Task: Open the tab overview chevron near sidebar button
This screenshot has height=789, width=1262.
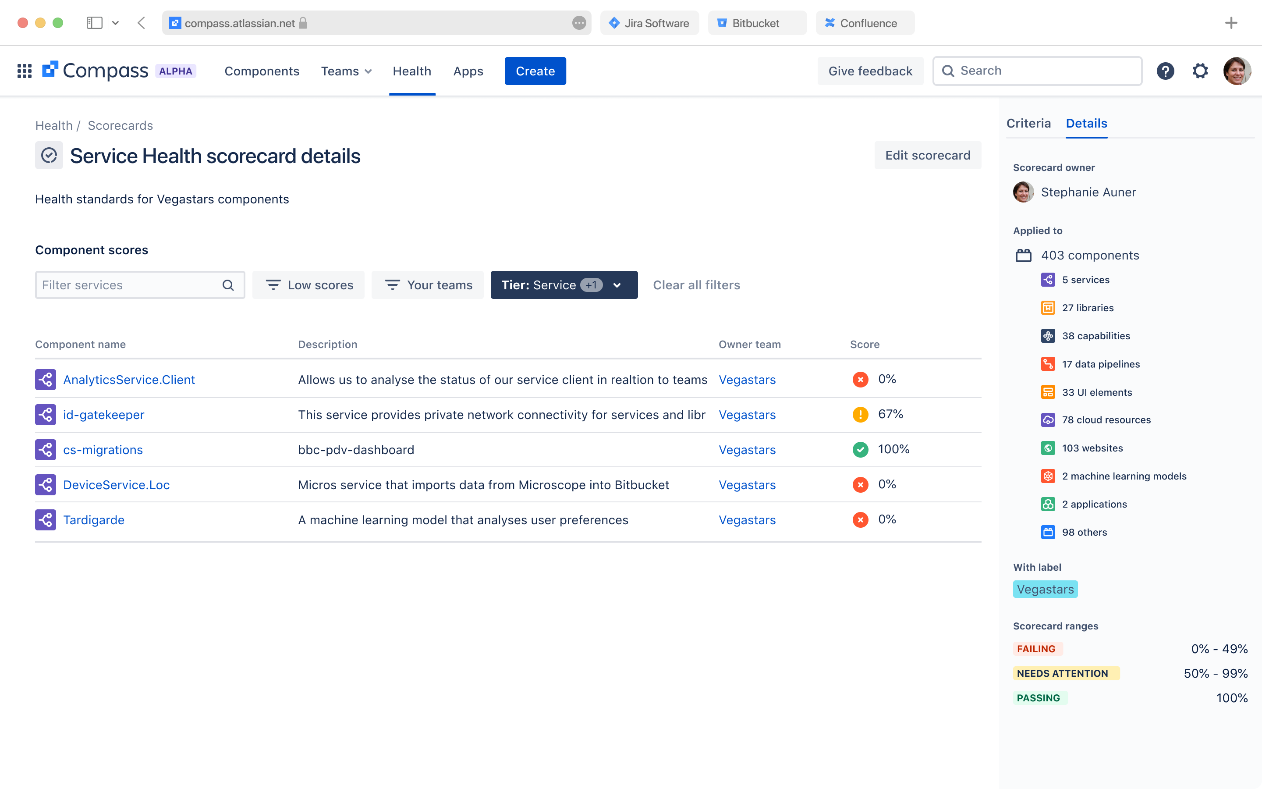Action: tap(116, 23)
